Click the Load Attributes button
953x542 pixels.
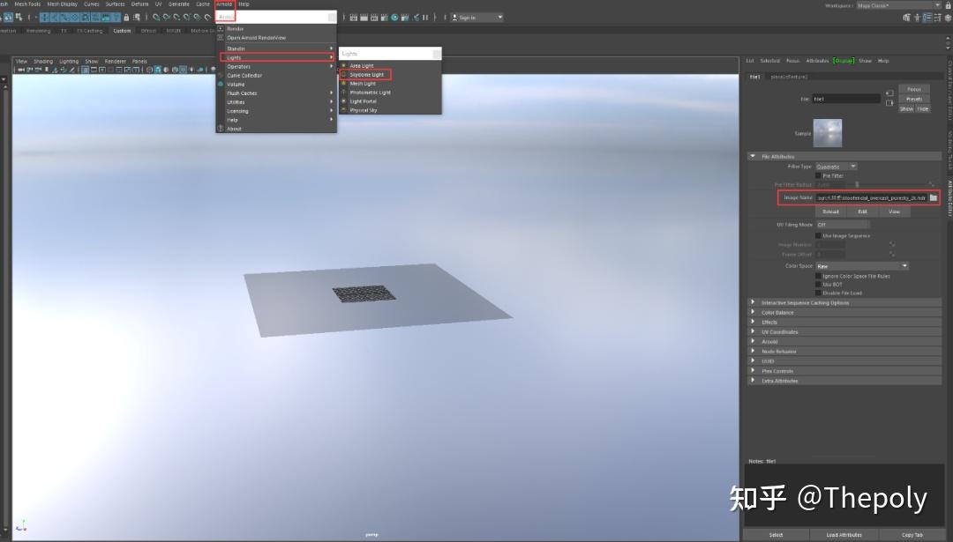coord(844,535)
